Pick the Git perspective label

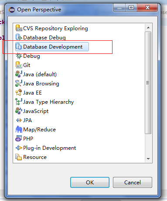click(27, 65)
